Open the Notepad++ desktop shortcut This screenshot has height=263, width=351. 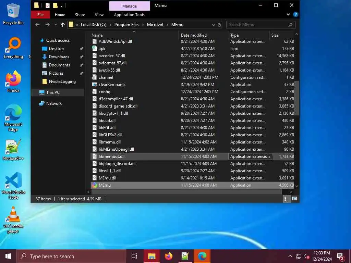(x=13, y=149)
